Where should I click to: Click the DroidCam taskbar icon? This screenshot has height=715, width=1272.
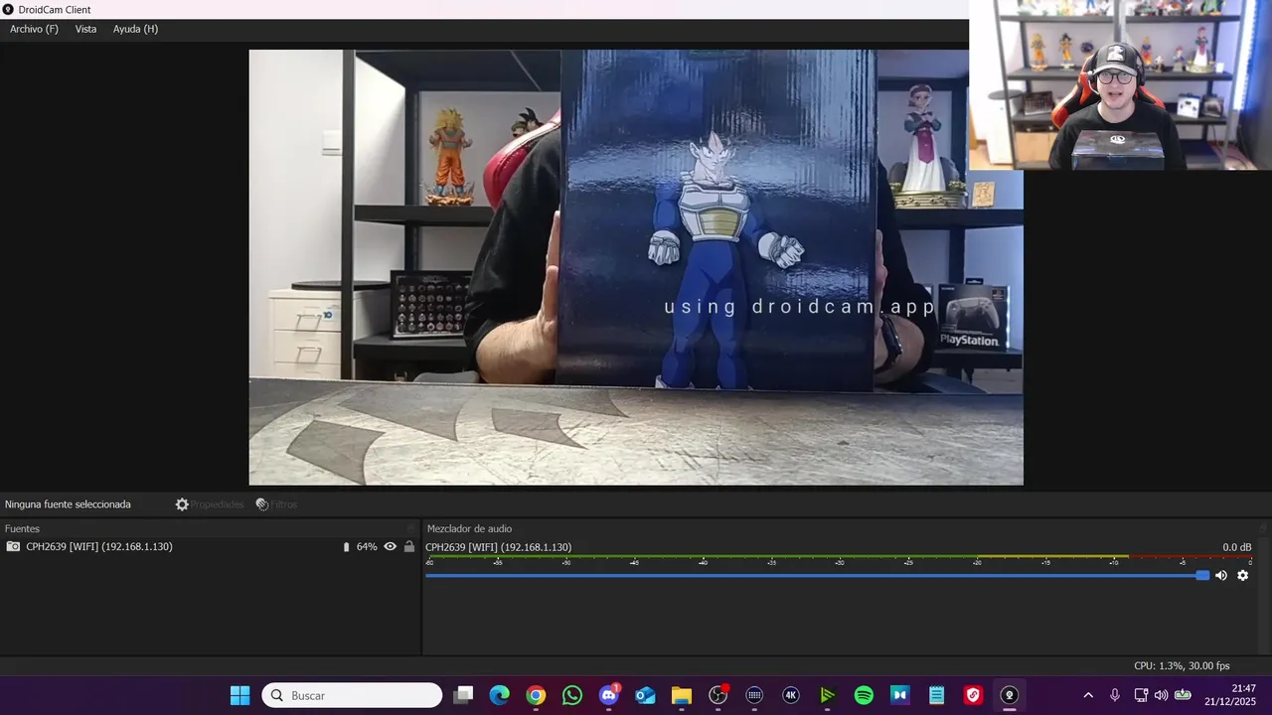pos(1010,695)
